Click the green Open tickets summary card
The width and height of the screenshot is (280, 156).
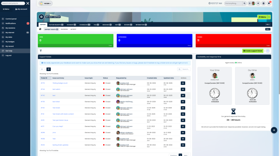76,40
